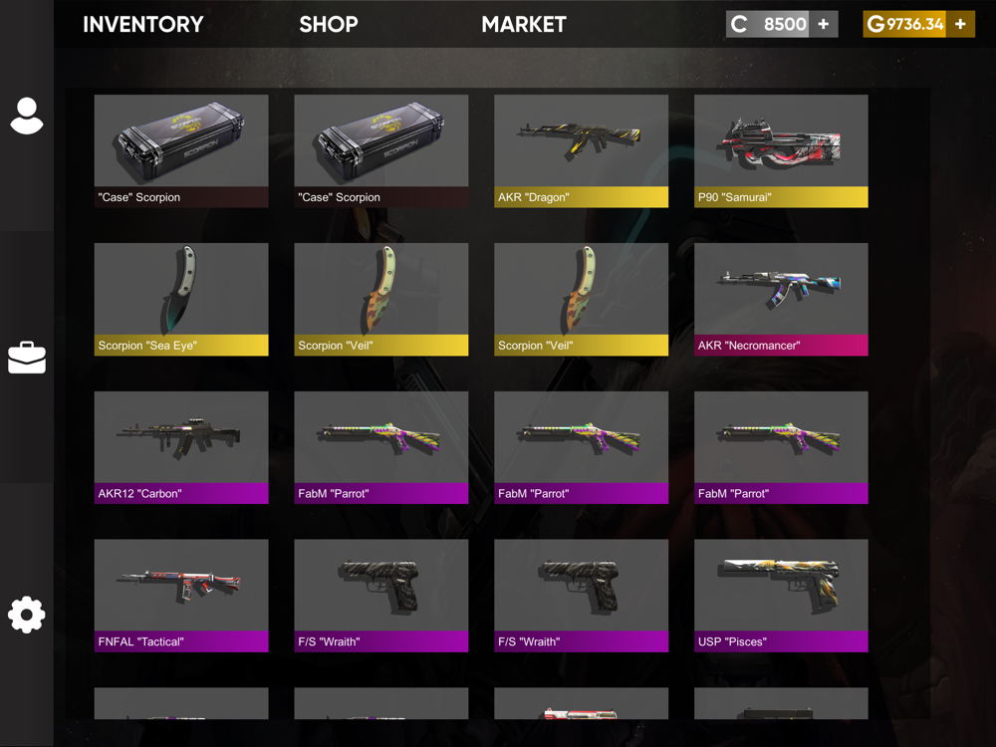
Task: Open settings via gear icon
Action: point(27,615)
